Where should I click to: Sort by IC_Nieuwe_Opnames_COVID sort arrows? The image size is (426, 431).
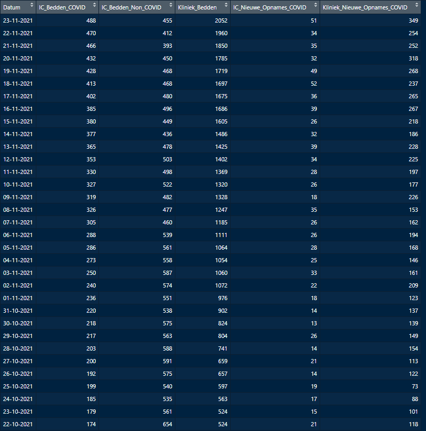[x=315, y=5]
